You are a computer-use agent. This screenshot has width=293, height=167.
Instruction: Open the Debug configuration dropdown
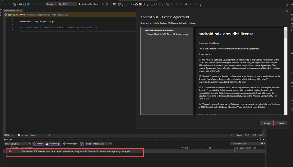[x=51, y=4]
